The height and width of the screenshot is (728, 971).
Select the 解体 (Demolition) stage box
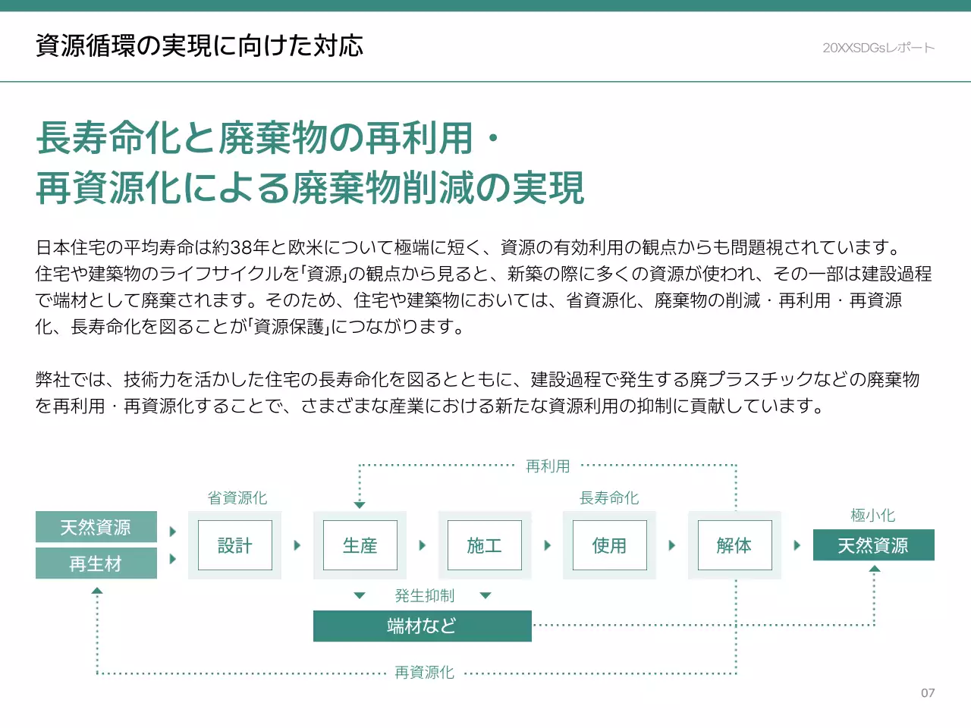click(734, 545)
